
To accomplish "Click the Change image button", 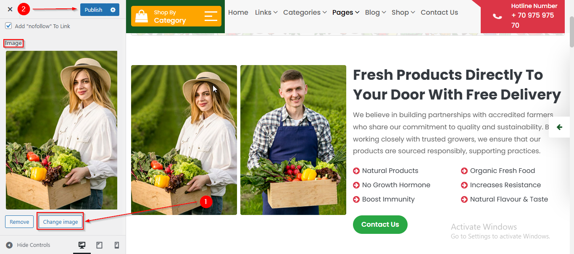I will click(61, 222).
